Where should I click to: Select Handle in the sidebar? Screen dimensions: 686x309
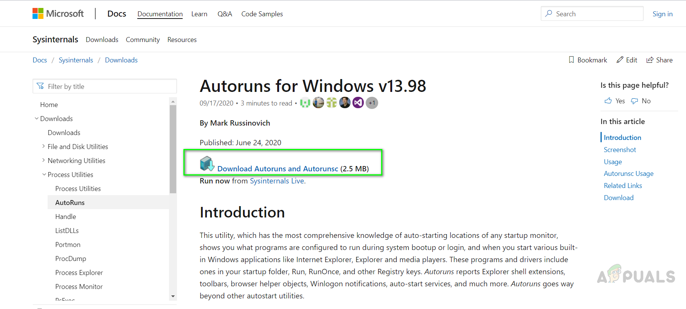pyautogui.click(x=65, y=217)
